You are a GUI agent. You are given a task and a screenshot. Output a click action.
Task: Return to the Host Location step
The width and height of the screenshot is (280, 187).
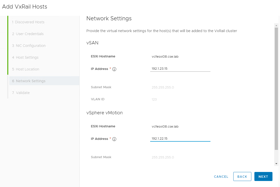tap(26, 69)
